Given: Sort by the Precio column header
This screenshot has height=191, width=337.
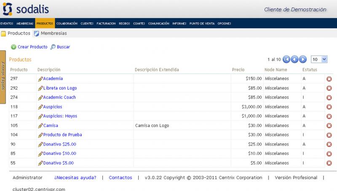Looking at the screenshot, I should click(x=238, y=69).
